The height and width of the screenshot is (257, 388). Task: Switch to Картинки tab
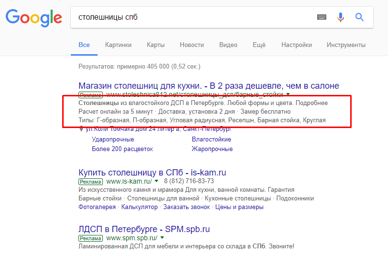pyautogui.click(x=118, y=45)
